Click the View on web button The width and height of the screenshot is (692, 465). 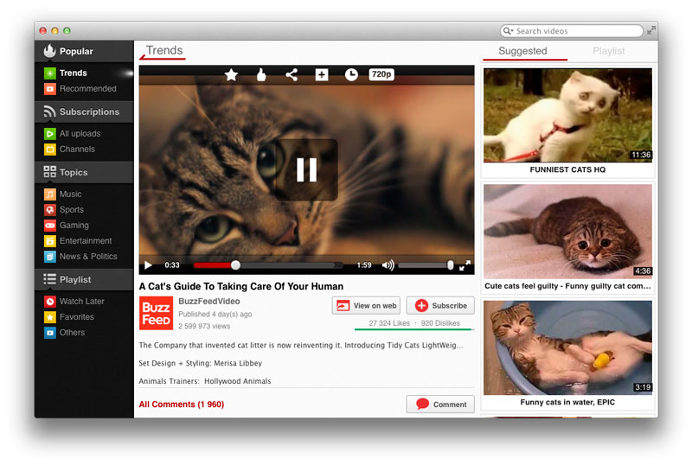click(x=366, y=306)
